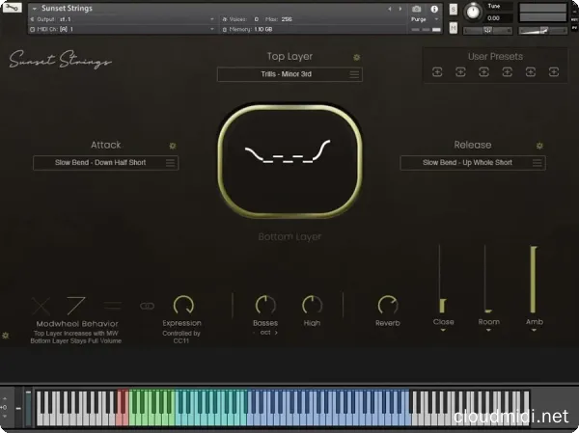This screenshot has height=433, width=579.
Task: Click the second User Presets slot
Action: pyautogui.click(x=460, y=72)
